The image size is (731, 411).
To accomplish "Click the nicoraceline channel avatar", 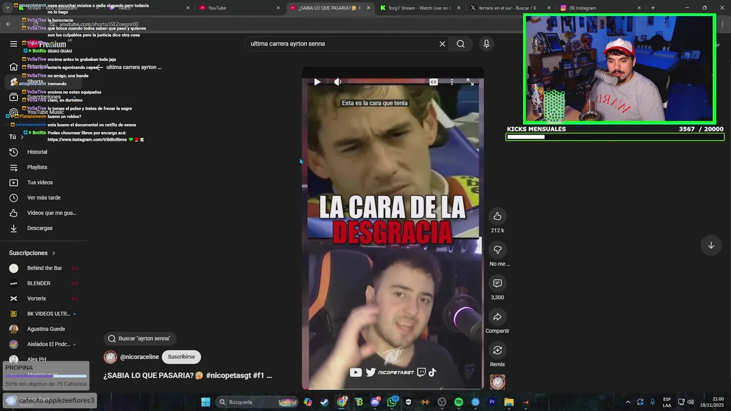I will click(110, 357).
